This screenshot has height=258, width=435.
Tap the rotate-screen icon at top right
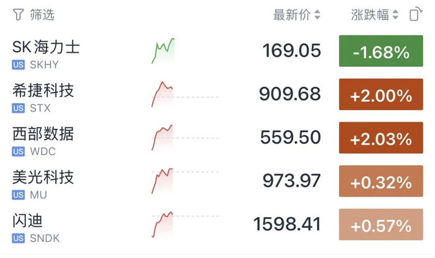pos(416,14)
